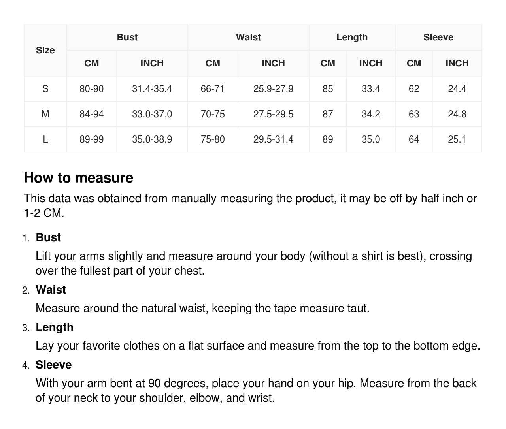
Task: Click the Sleeve item in measuring list
Action: click(x=53, y=365)
